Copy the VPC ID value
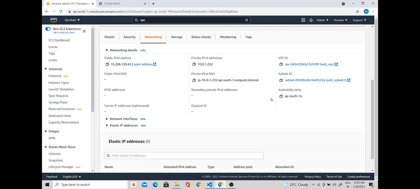Screen dimensions: 420x189 (281, 64)
